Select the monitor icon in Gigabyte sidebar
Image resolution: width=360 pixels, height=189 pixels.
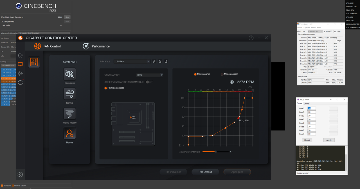click(20, 64)
